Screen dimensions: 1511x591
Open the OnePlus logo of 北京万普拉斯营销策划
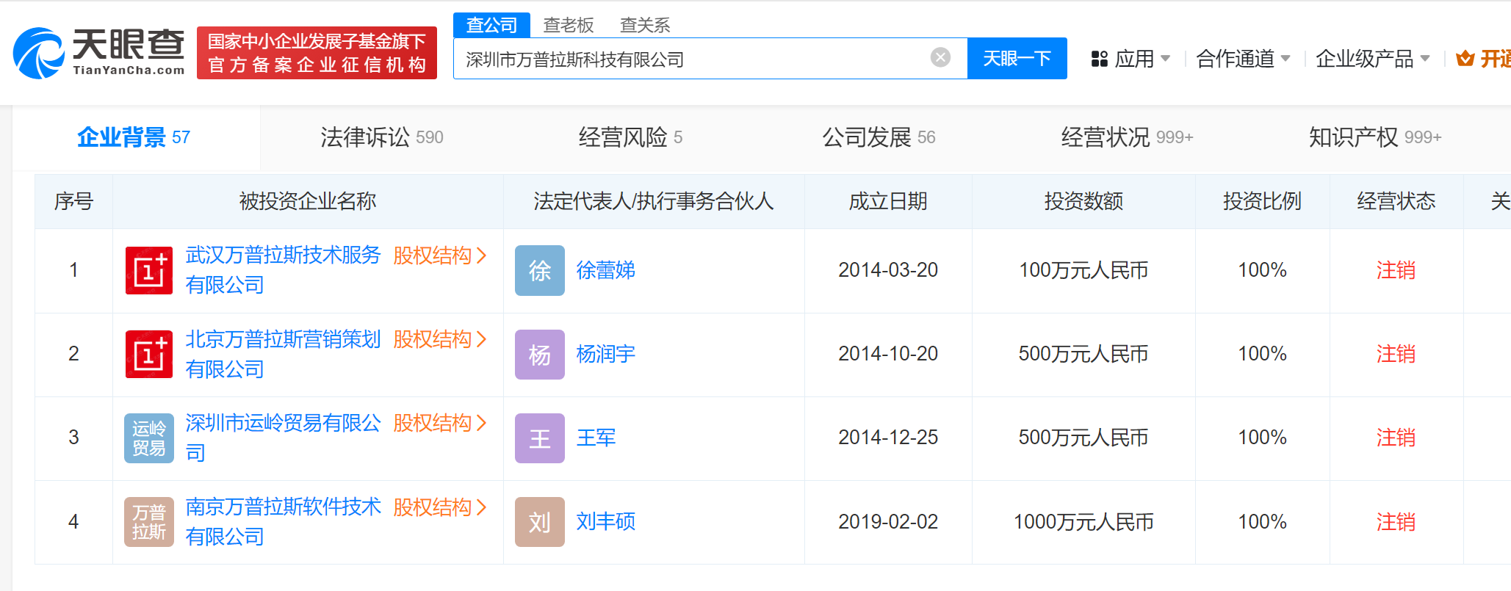click(x=149, y=354)
